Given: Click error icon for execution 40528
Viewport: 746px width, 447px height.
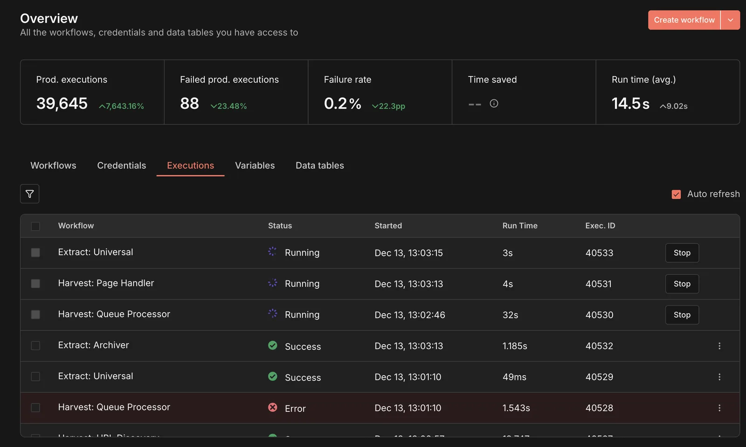Looking at the screenshot, I should click(273, 407).
